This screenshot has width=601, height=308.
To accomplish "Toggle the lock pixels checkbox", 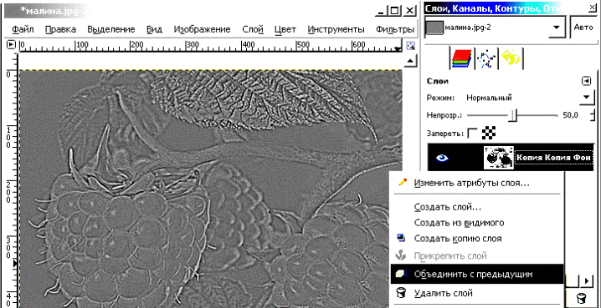I will [x=473, y=133].
